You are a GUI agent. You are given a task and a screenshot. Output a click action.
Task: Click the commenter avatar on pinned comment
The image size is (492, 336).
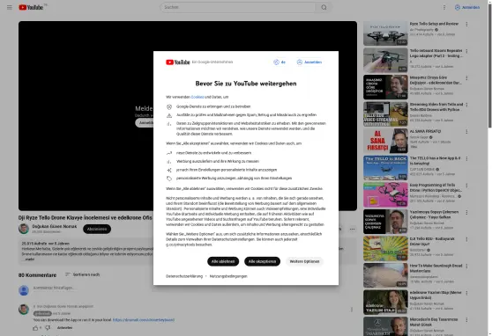24,310
